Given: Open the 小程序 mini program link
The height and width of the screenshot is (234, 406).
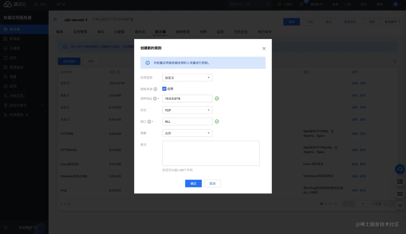Looking at the screenshot, I should click(285, 4).
